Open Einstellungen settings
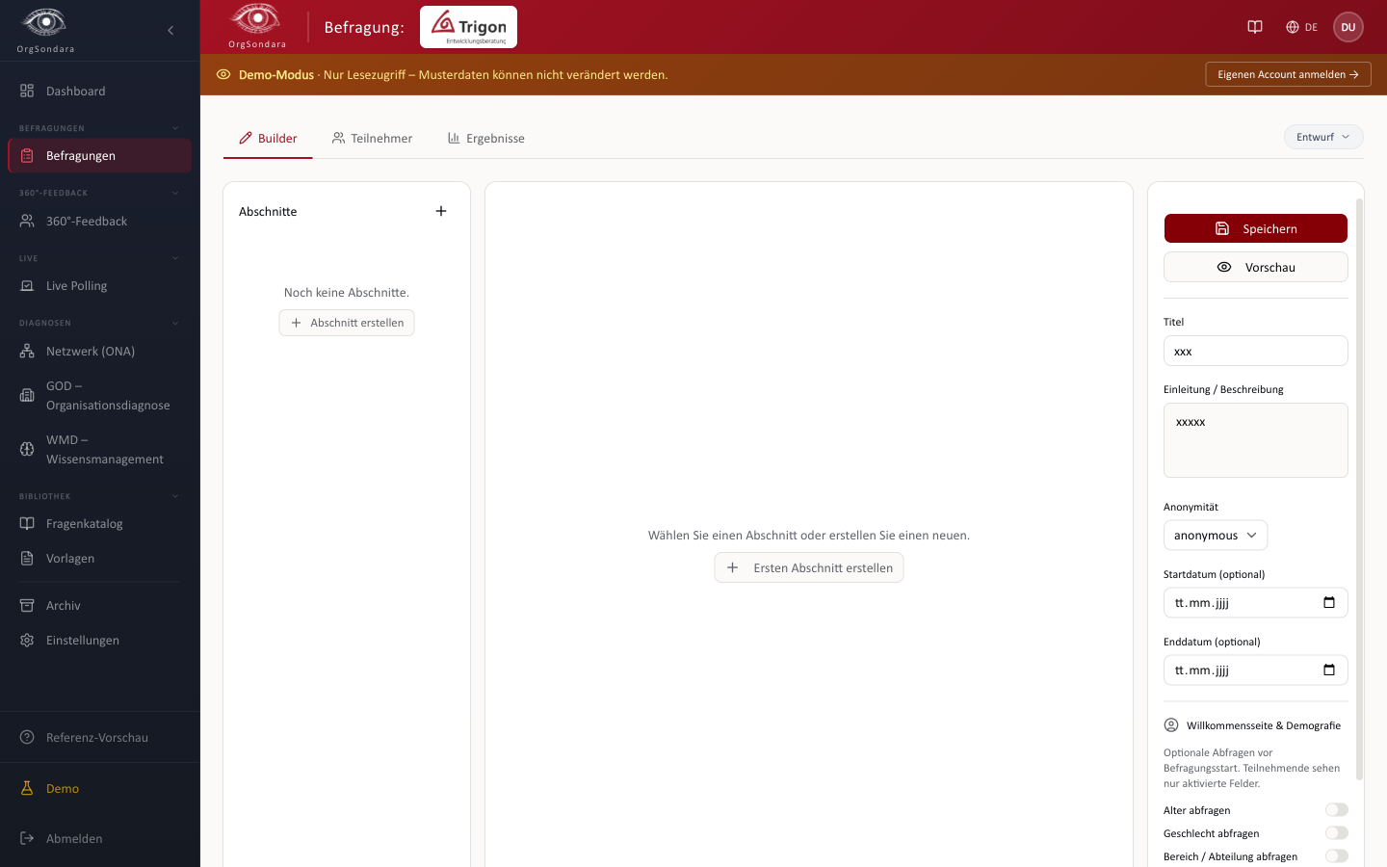Screen dimensions: 1387x867 (x=100, y=640)
